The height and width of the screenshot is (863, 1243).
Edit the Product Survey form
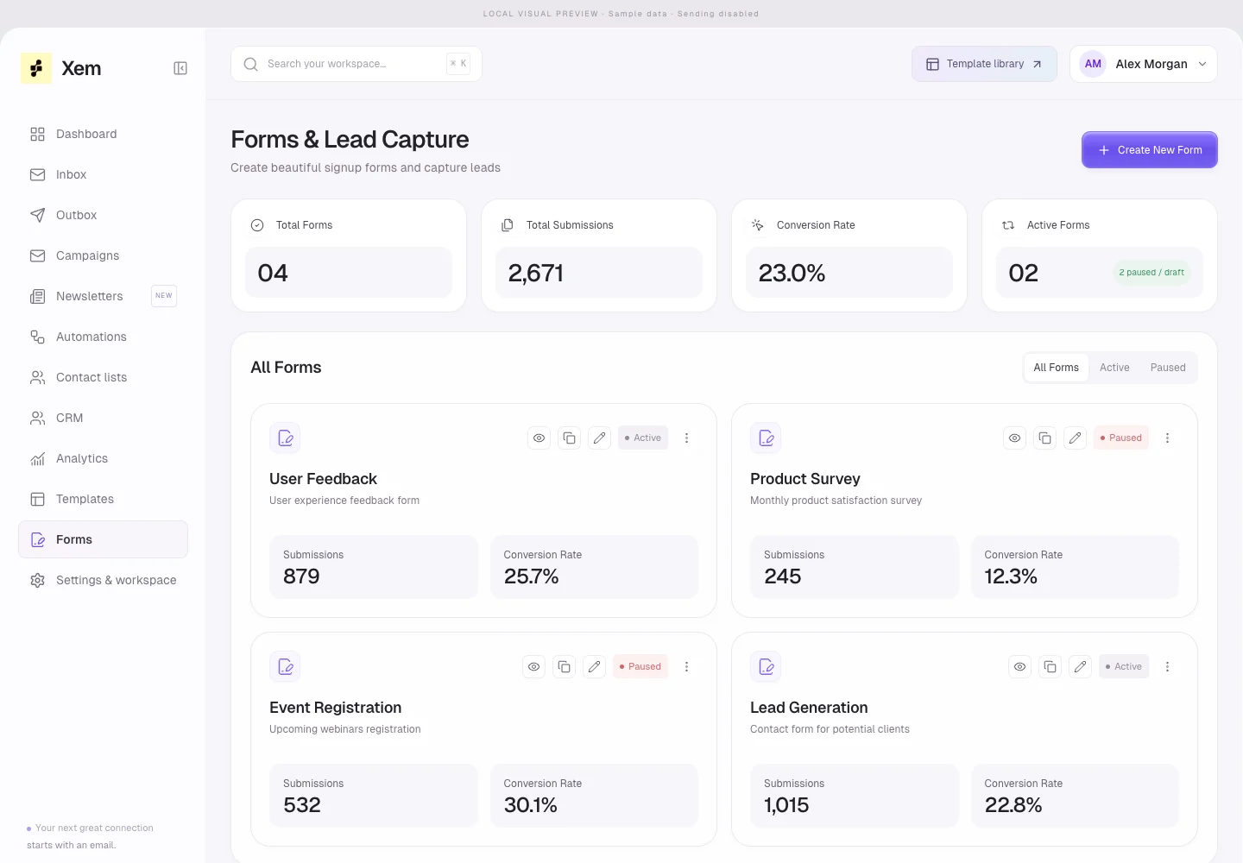pos(1076,438)
